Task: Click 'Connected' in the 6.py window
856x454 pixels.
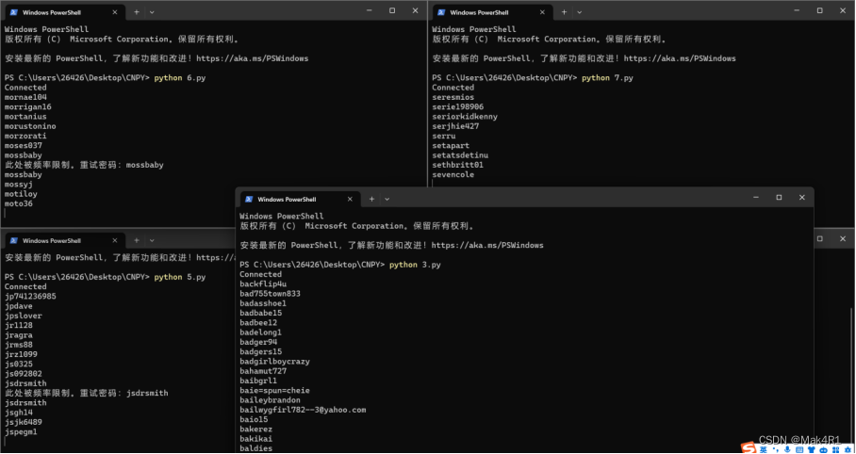Action: click(x=25, y=88)
